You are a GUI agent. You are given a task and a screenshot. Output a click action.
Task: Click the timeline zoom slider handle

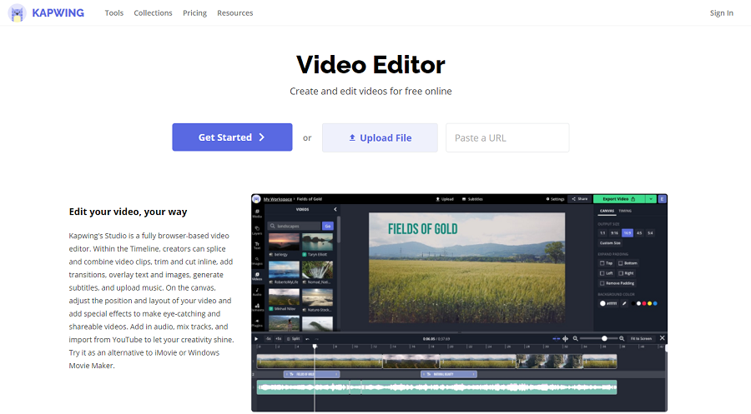click(x=604, y=338)
